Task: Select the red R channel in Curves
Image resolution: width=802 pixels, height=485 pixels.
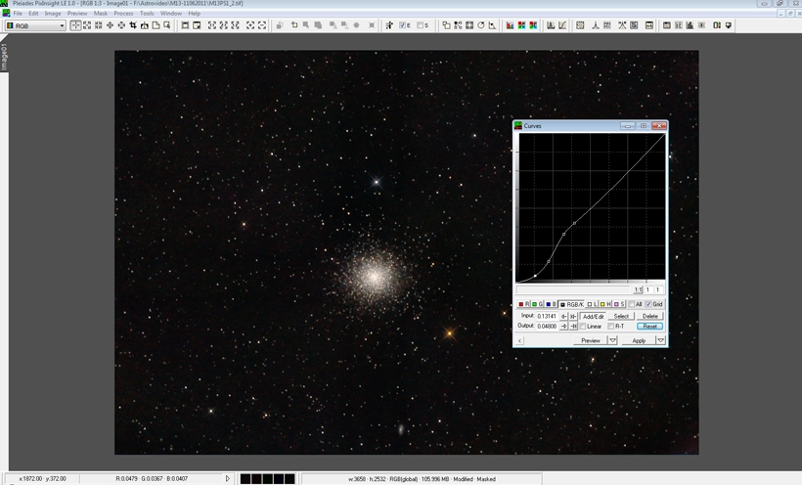Action: (x=523, y=304)
